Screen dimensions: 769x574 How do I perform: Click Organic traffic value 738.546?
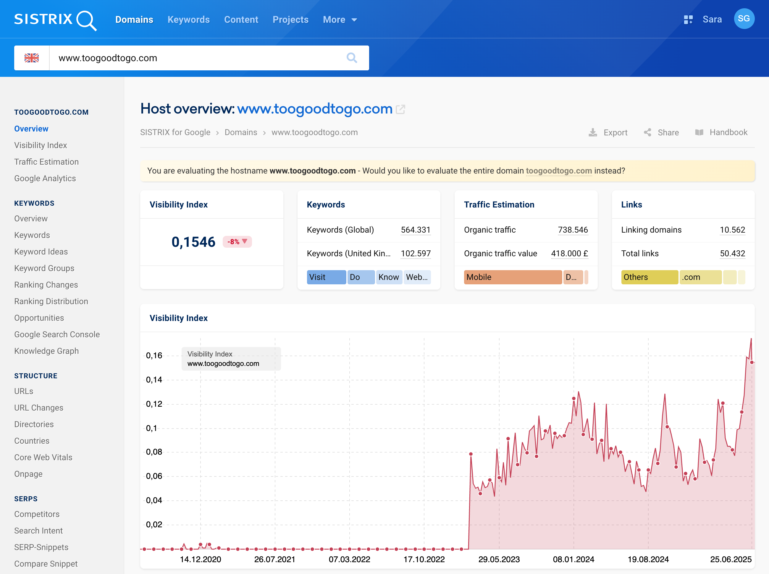coord(573,230)
